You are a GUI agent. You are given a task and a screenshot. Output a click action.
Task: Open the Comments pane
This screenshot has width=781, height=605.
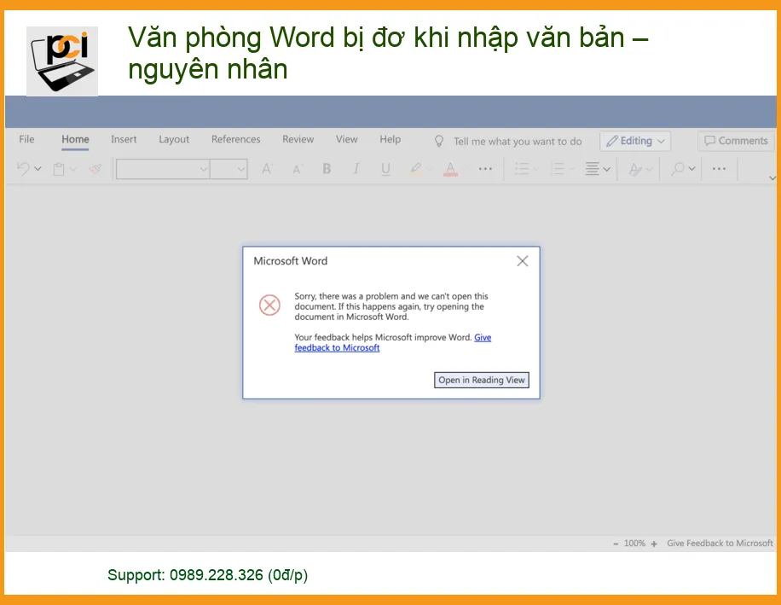click(x=736, y=141)
